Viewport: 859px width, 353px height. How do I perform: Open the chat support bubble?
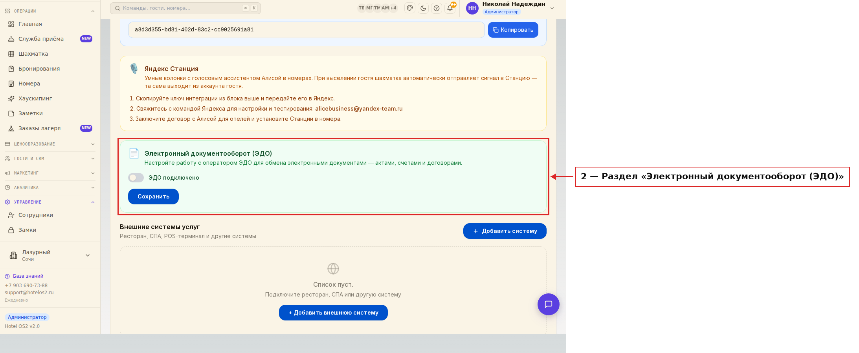549,304
